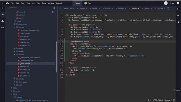Open the Source Control git icon
Screen dimensions: 181x102
tap(3, 21)
